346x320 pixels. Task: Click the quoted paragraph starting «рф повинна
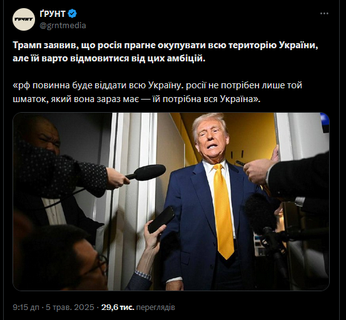(157, 92)
